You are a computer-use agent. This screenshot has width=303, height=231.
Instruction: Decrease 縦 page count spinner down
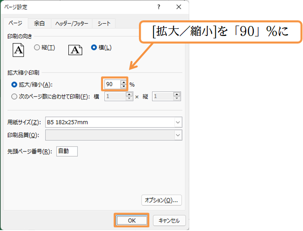(x=177, y=98)
